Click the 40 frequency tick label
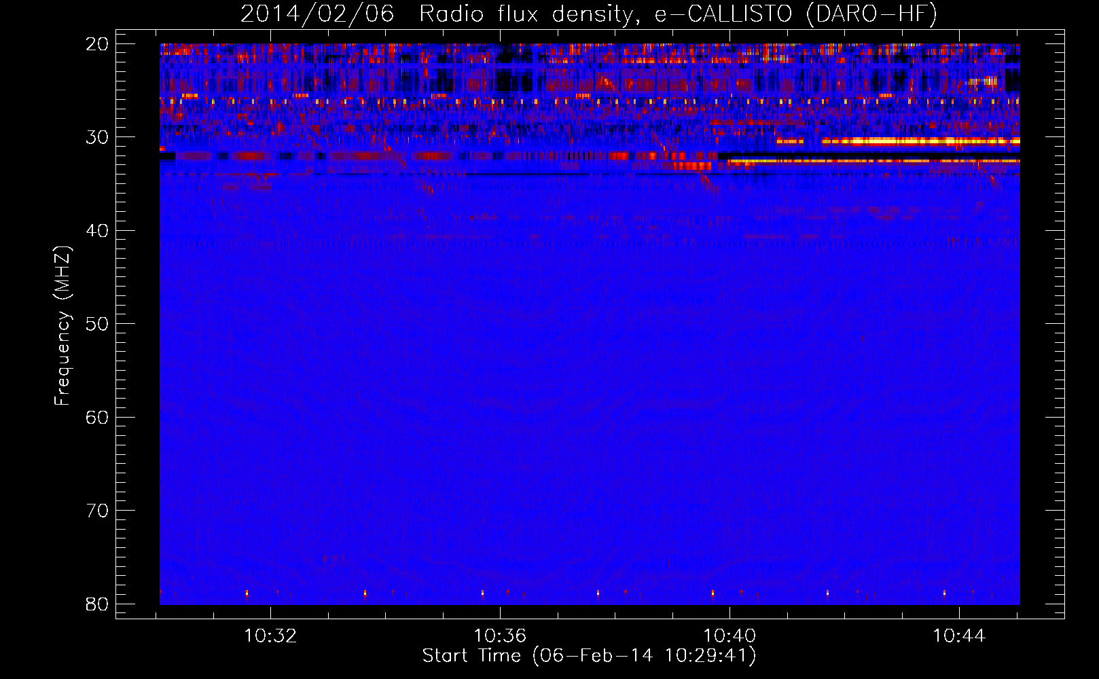Screen dimensions: 1099x679 (x=97, y=231)
